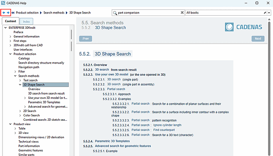The width and height of the screenshot is (273, 156).
Task: Clear the search field with the X icon
Action: [182, 12]
